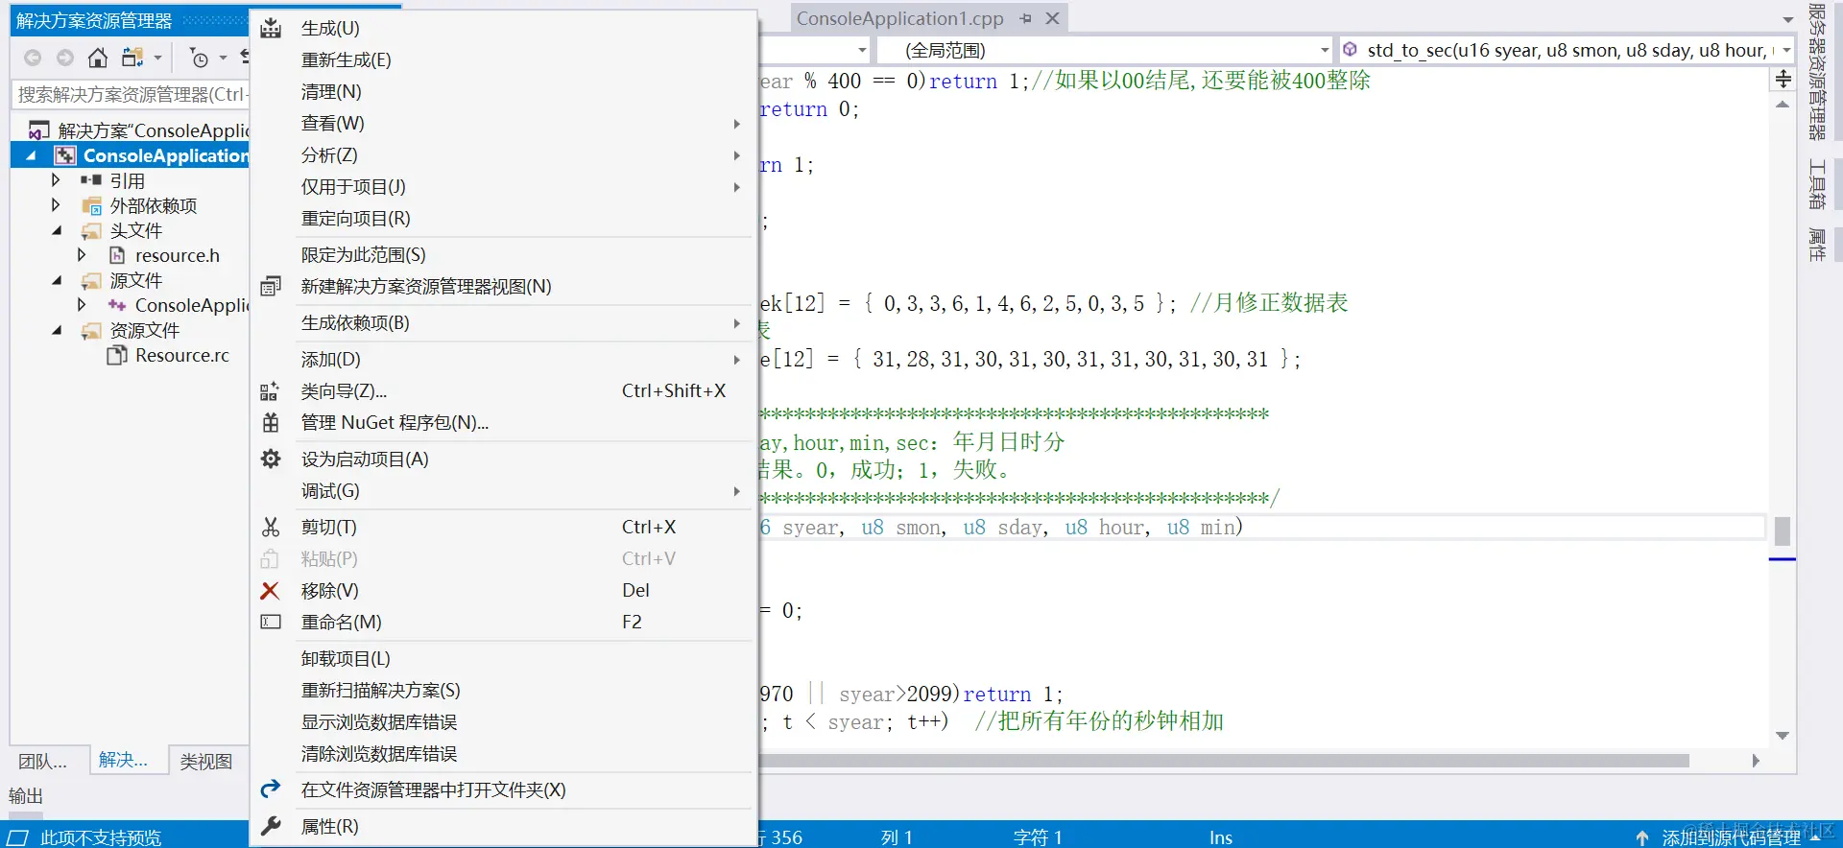Collapse the 源文件 folder
1843x848 pixels.
(57, 280)
